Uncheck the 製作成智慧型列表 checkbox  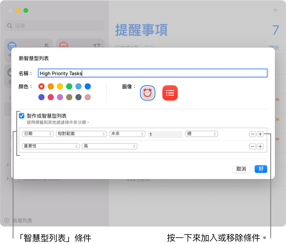22,116
